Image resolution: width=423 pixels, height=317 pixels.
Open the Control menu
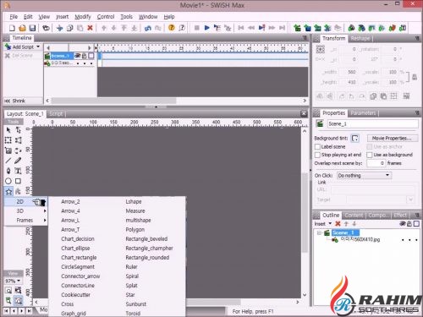[x=106, y=17]
